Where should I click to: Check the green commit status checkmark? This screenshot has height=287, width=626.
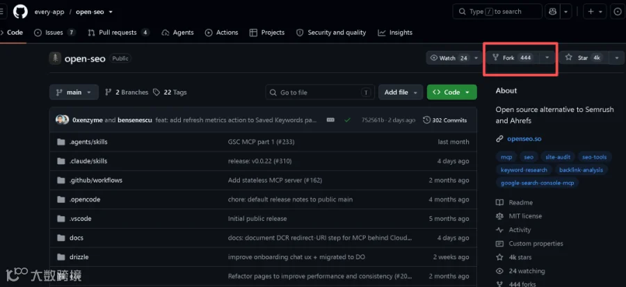coord(347,120)
